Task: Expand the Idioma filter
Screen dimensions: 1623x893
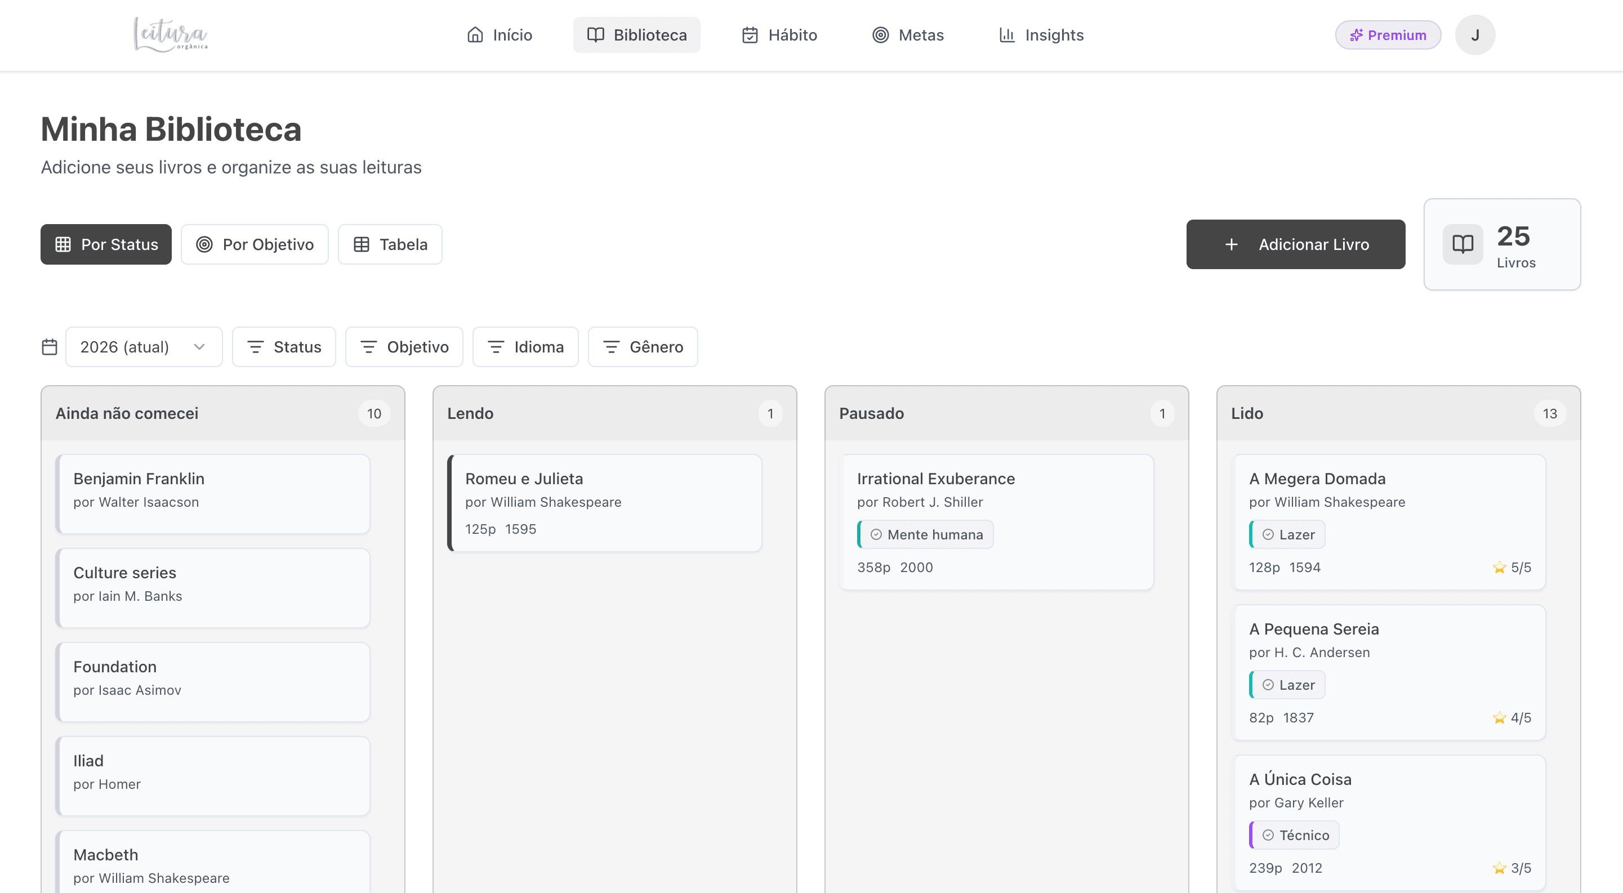Action: click(525, 347)
